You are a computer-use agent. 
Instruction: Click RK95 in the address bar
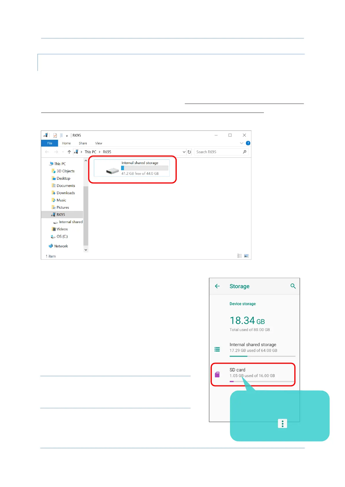click(x=107, y=152)
